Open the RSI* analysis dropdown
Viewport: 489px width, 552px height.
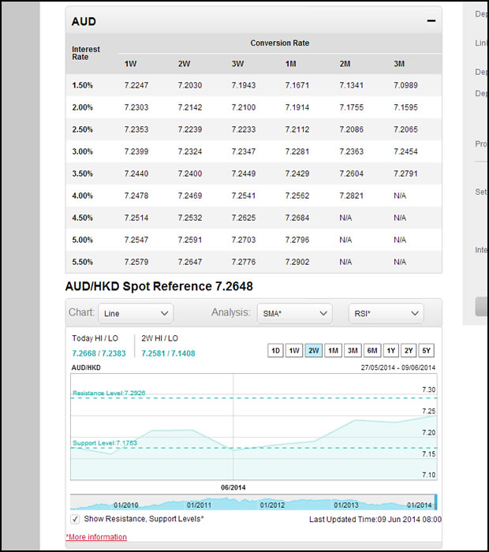click(386, 313)
